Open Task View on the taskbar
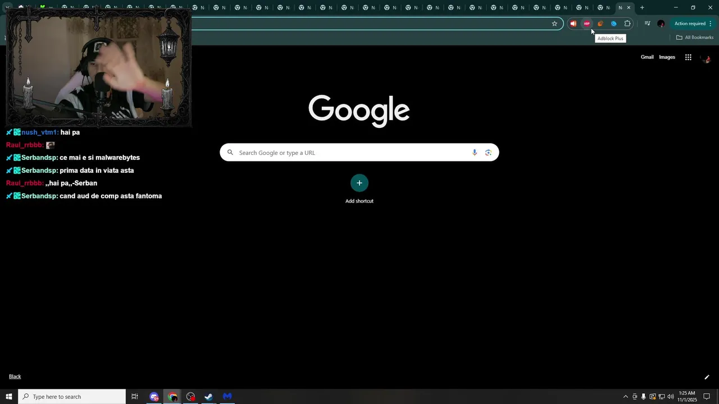The height and width of the screenshot is (404, 719). coord(135,397)
